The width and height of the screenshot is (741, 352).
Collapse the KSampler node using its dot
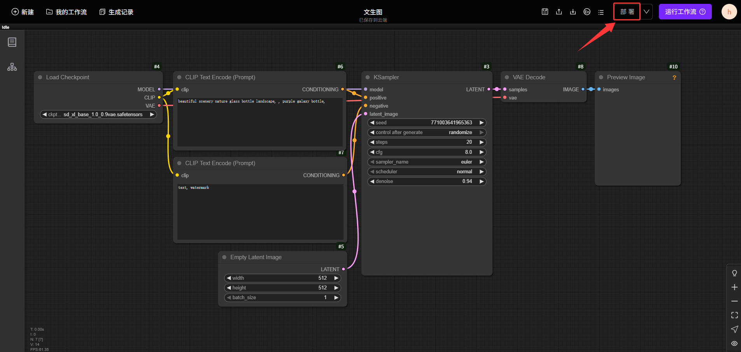368,77
